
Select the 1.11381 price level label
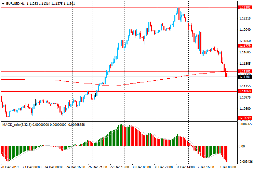tap(245, 71)
